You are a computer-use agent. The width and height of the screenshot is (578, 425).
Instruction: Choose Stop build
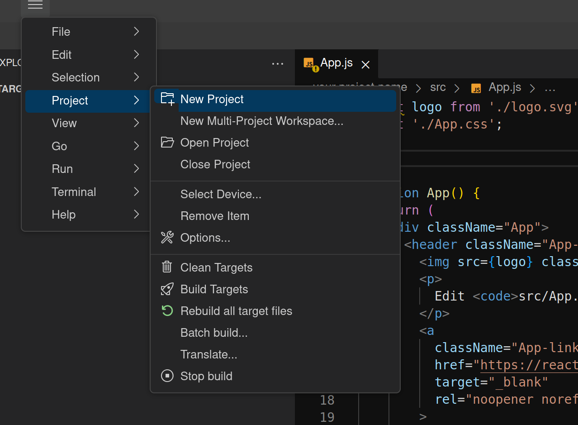pos(275,377)
